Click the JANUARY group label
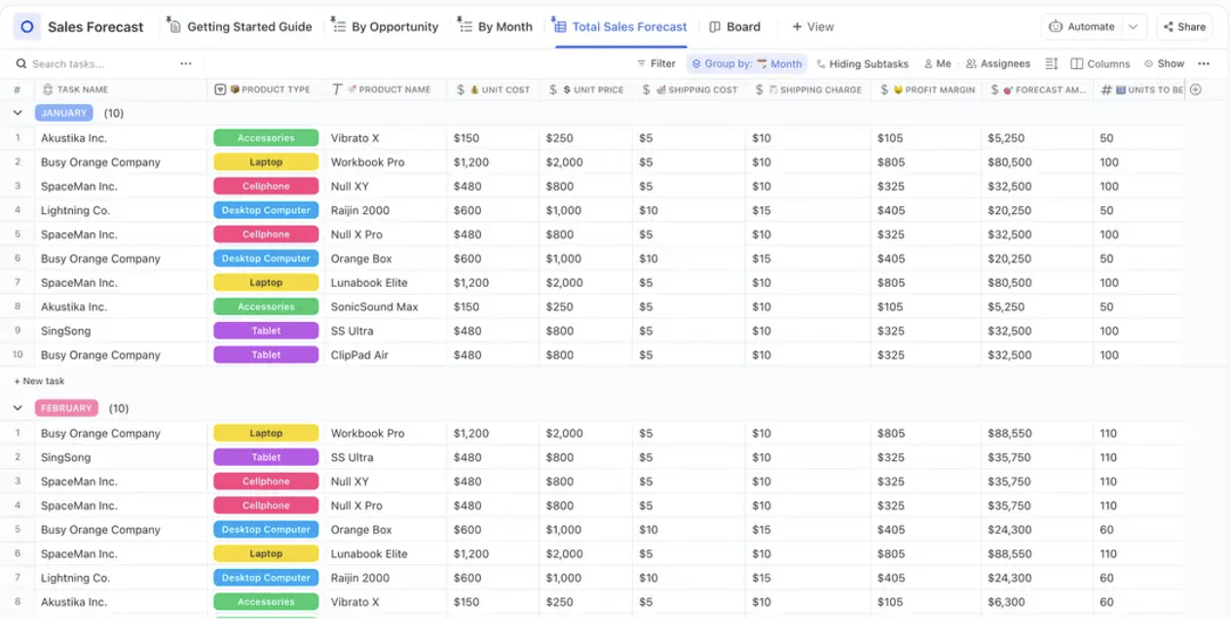The height and width of the screenshot is (642, 1231). [x=64, y=113]
